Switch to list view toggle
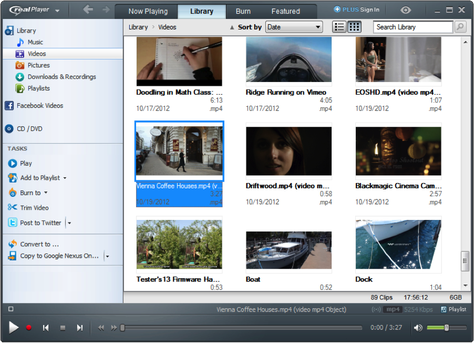This screenshot has width=474, height=343. point(339,27)
